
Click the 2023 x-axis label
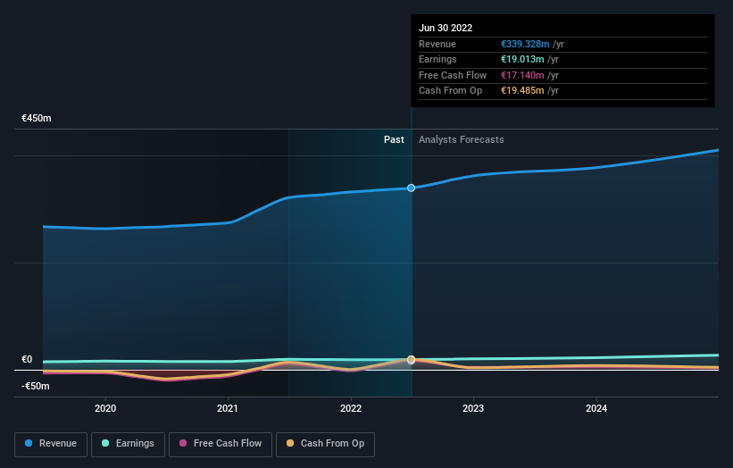(x=473, y=409)
